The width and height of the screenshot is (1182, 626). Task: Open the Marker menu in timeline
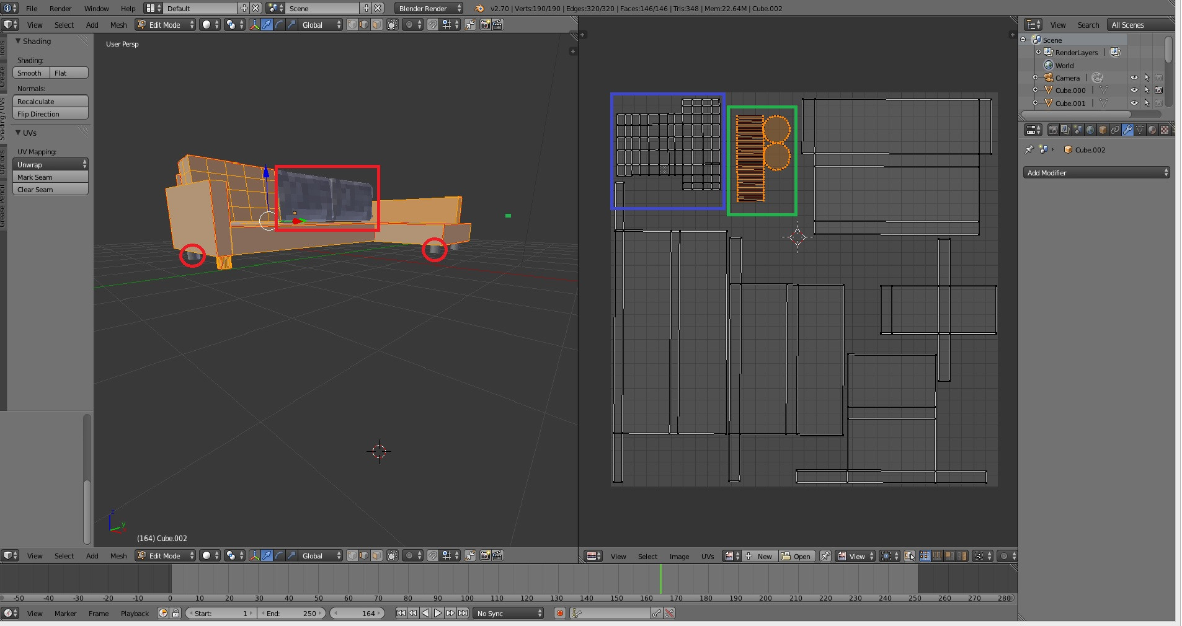pos(65,613)
